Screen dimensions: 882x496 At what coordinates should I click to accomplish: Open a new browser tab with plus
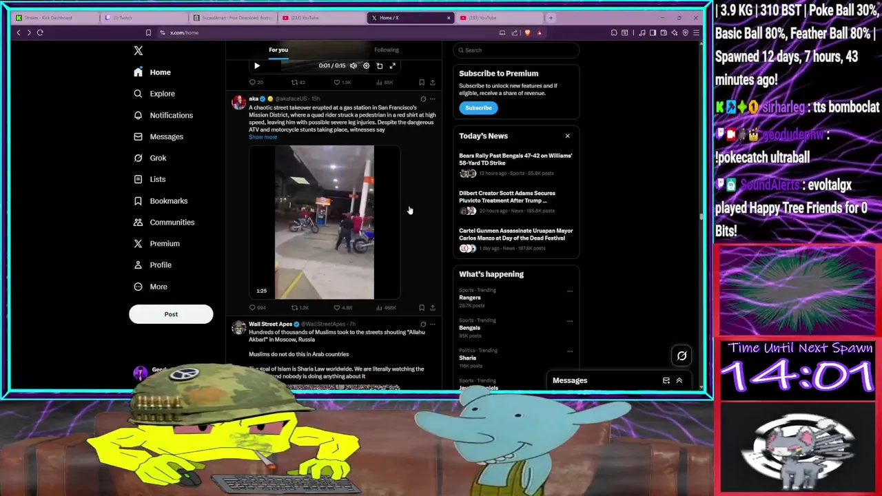[551, 17]
